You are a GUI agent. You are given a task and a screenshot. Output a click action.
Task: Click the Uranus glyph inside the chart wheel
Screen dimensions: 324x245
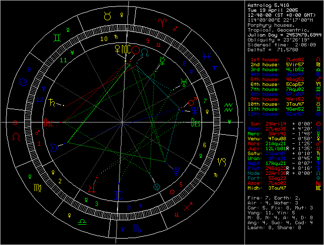(x=184, y=82)
